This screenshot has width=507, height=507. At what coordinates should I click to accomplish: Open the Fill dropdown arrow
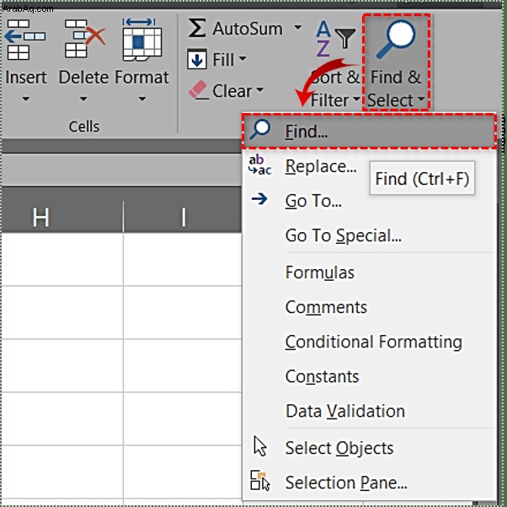pyautogui.click(x=243, y=59)
